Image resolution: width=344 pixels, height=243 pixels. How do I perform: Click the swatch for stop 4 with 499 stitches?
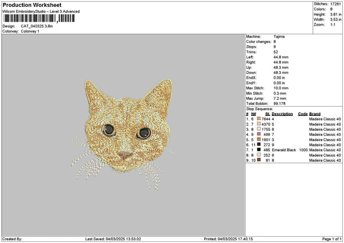260,134
